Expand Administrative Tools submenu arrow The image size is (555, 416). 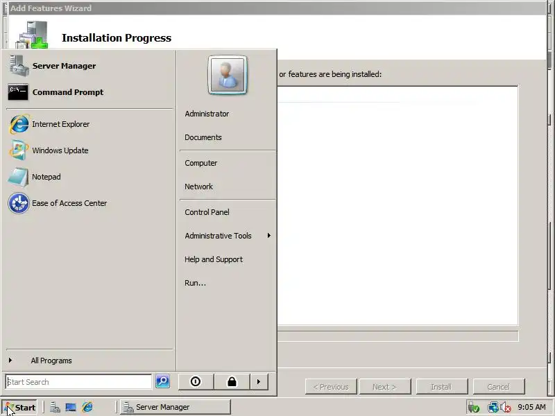coord(269,236)
